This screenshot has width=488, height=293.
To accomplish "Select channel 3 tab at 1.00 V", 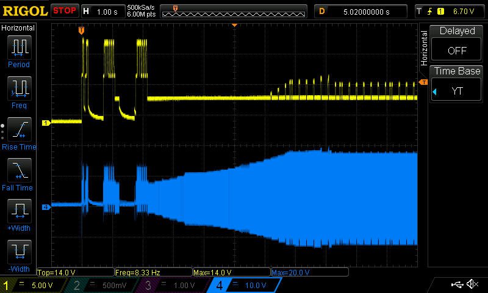I will tap(175, 285).
